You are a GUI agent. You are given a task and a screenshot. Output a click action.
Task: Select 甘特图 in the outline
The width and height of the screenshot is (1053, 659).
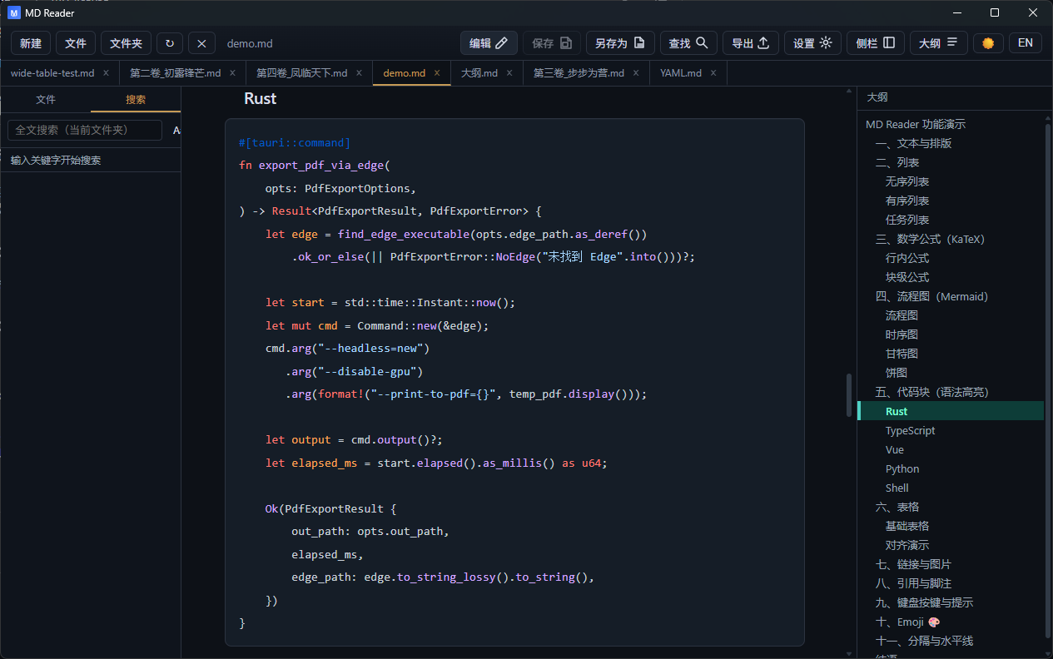902,354
